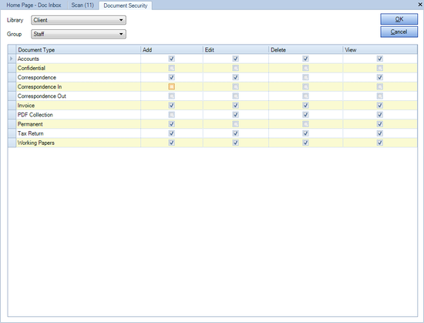The height and width of the screenshot is (323, 424).
Task: Open the Scan (11) tab
Action: point(82,5)
